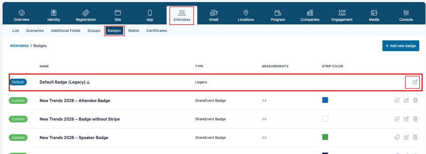Image resolution: width=426 pixels, height=154 pixels.
Task: Open the Companies section
Action: coord(310,15)
